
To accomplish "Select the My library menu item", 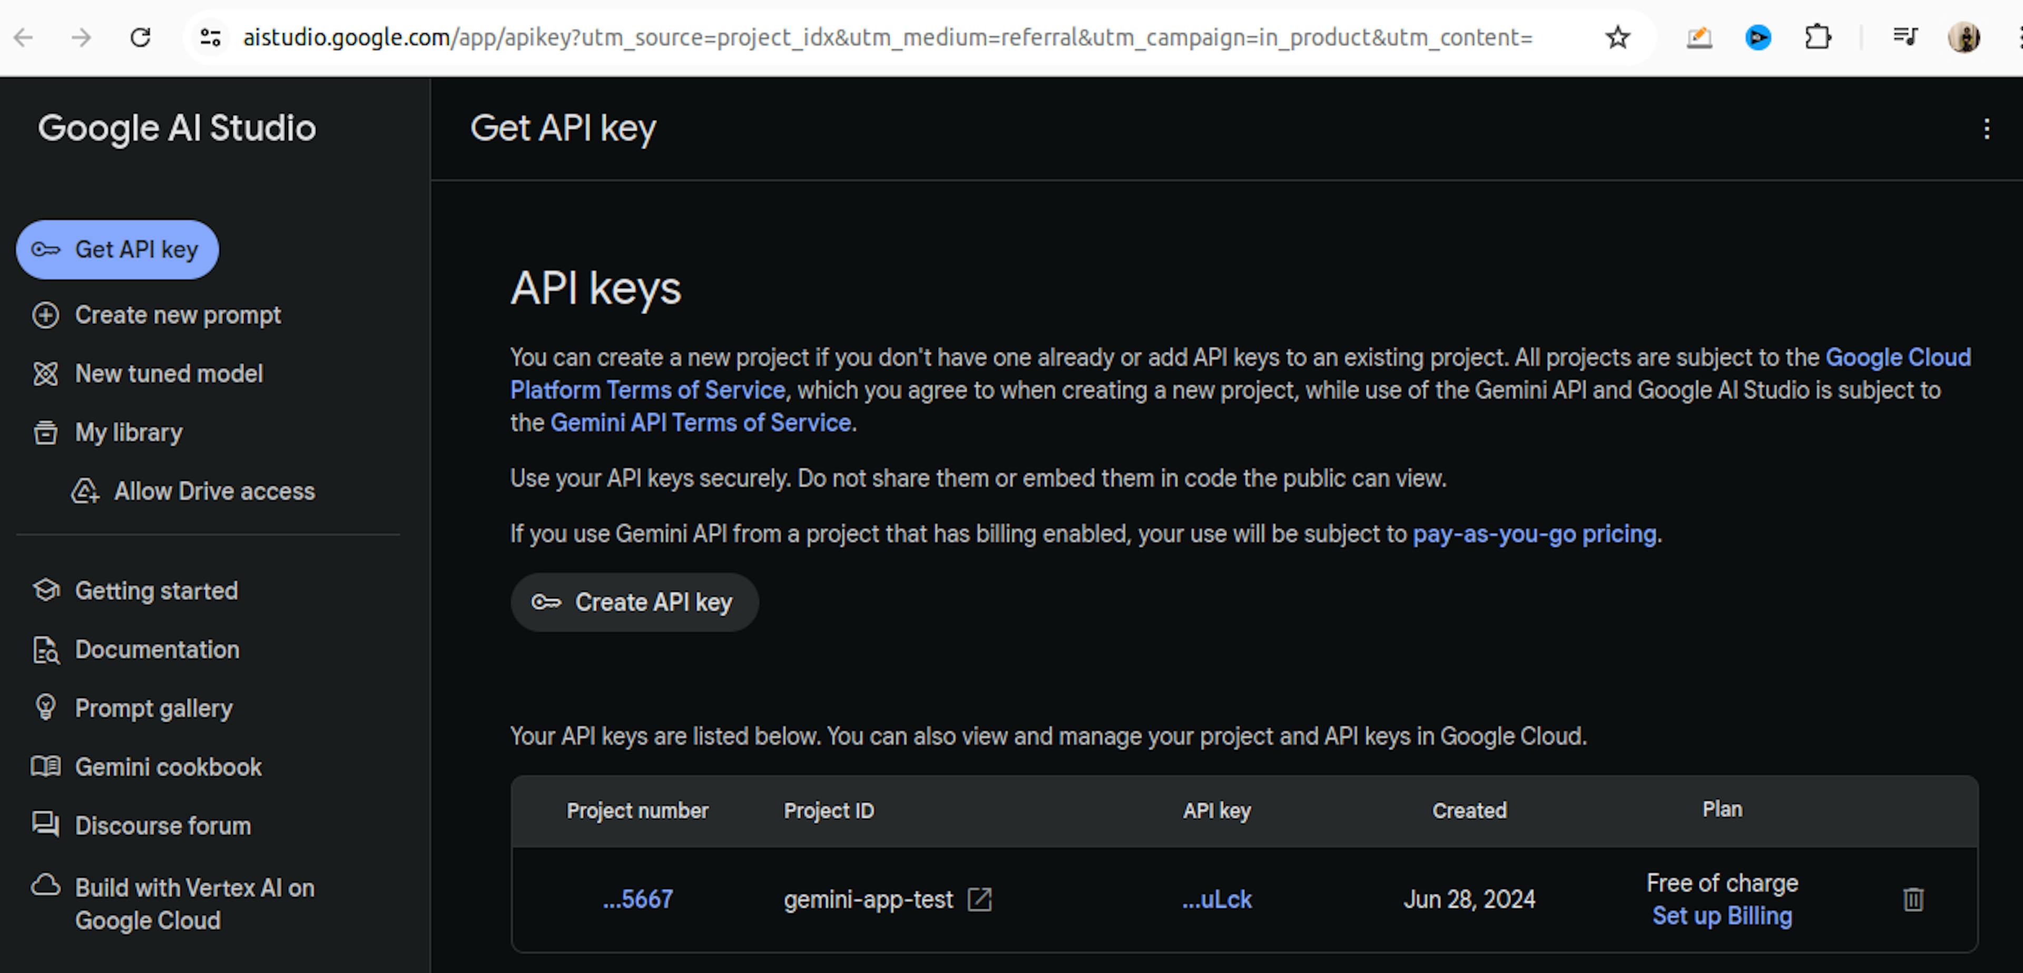I will (x=127, y=433).
